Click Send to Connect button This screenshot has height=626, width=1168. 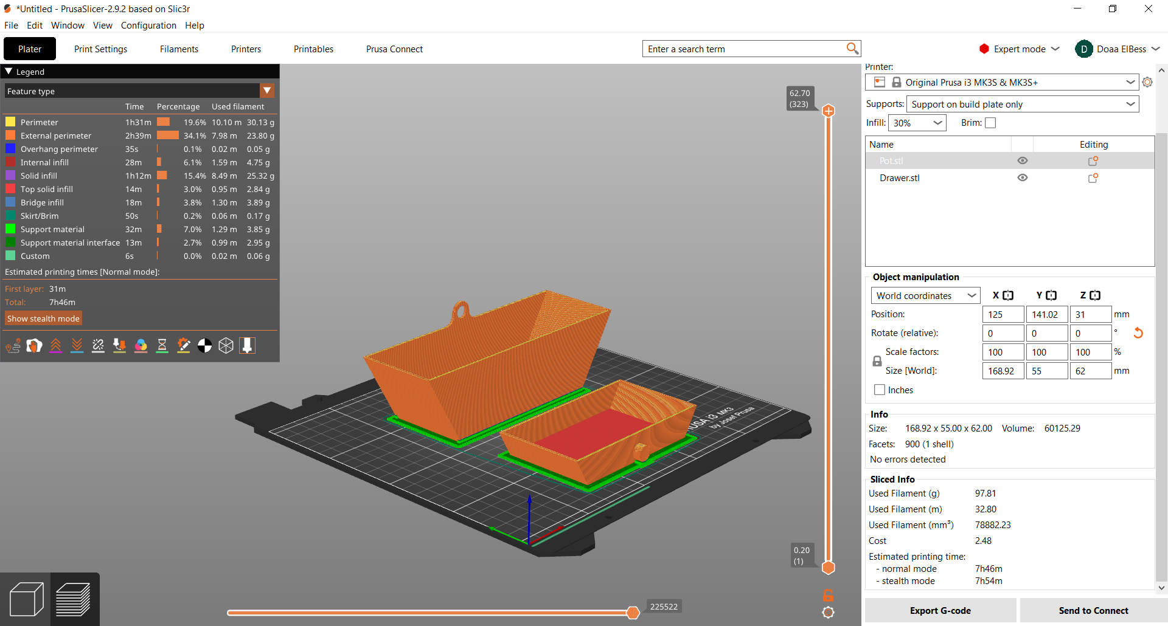1093,610
